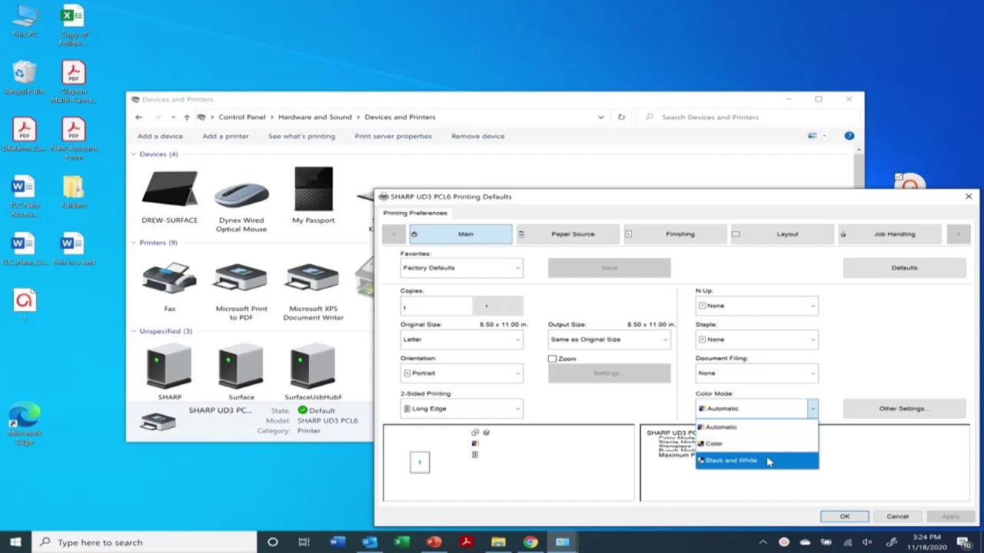This screenshot has width=984, height=553.
Task: Collapse the Printers (9) group
Action: tap(133, 243)
